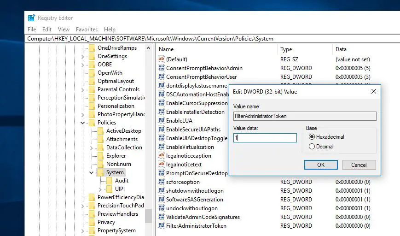Close the Edit DWORD dialog with X
The image size is (400, 236).
pos(374,91)
